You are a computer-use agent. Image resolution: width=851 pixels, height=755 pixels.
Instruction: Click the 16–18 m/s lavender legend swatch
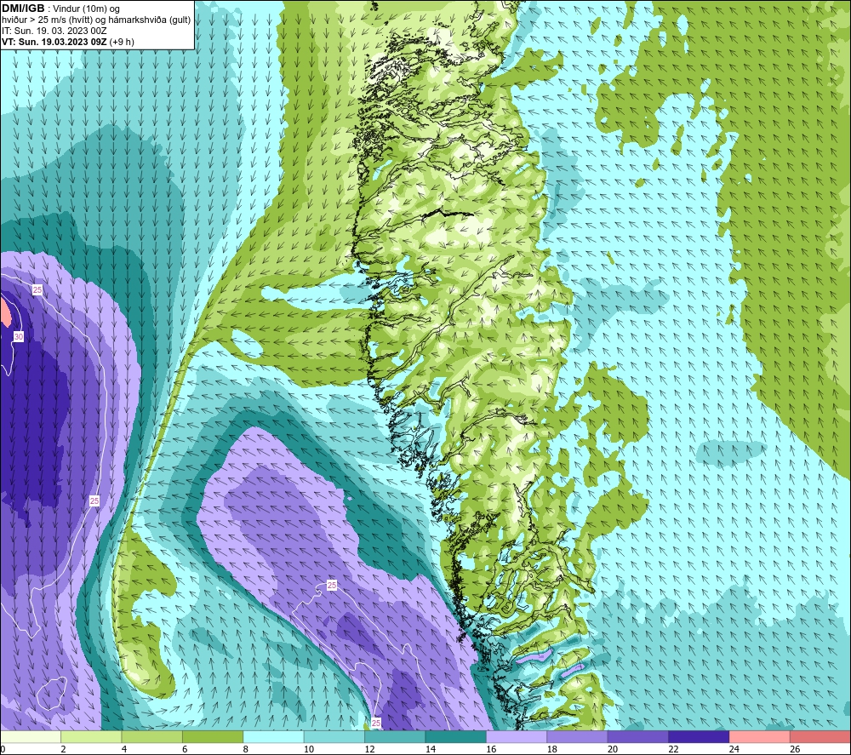[x=517, y=736]
